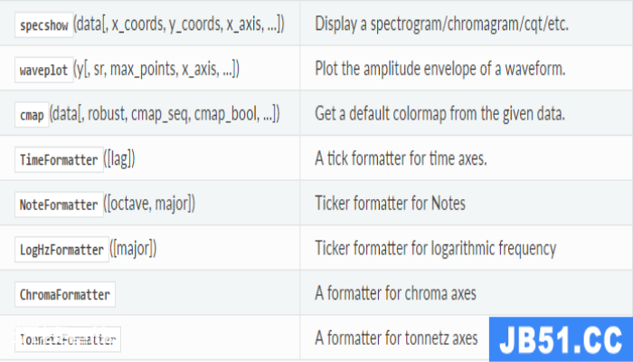The width and height of the screenshot is (633, 362).
Task: Select the 'Ticker formatter for Notes' text
Action: click(390, 204)
